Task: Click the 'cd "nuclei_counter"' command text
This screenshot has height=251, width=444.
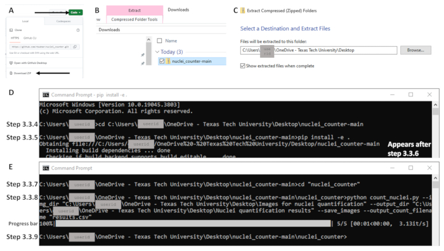Action: pyautogui.click(x=329, y=184)
